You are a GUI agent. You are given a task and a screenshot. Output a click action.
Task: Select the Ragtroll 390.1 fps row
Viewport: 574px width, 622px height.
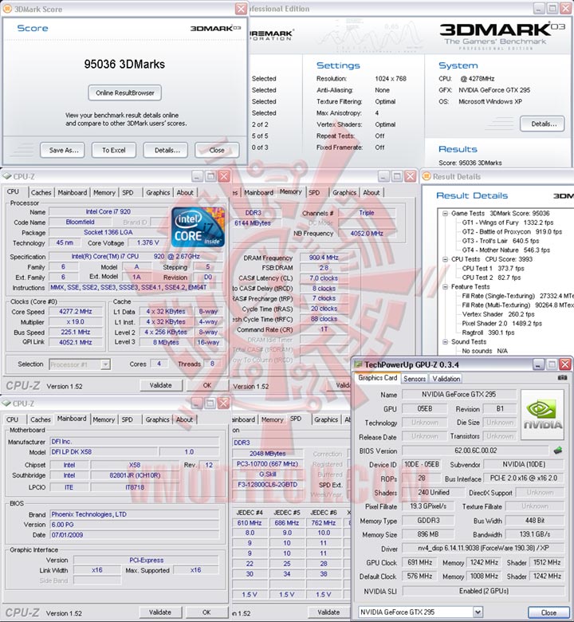click(488, 333)
